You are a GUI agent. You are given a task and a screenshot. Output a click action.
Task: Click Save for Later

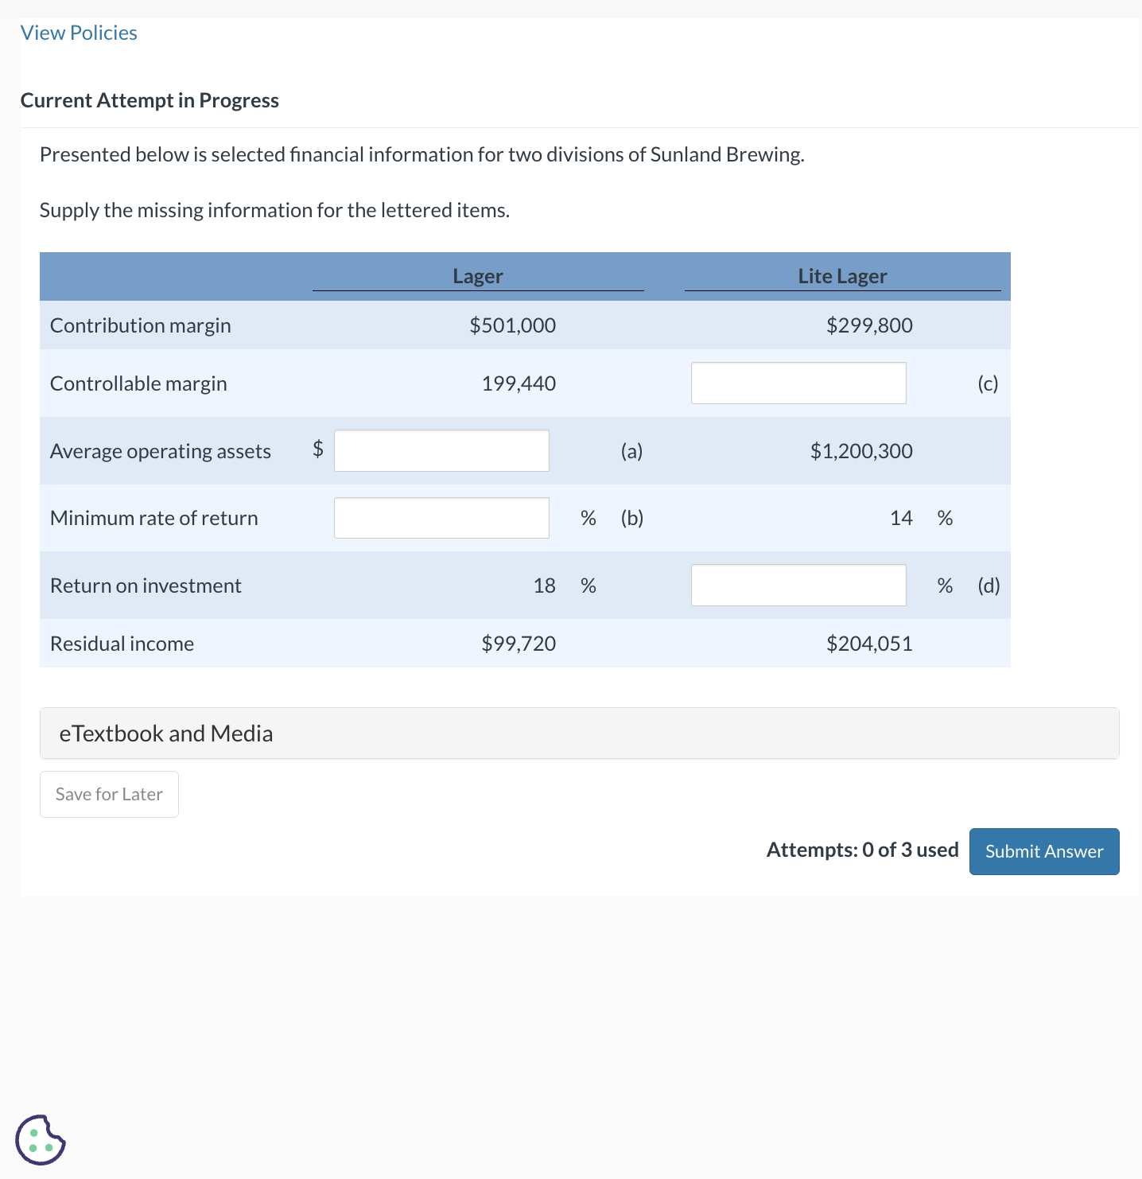108,794
